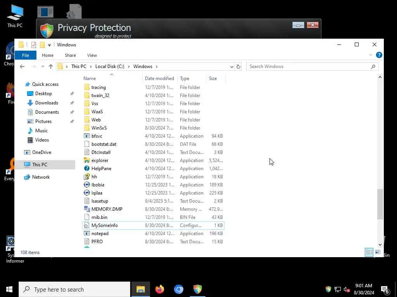The image size is (397, 297).
Task: Open Pictures in the navigation pane
Action: click(43, 121)
